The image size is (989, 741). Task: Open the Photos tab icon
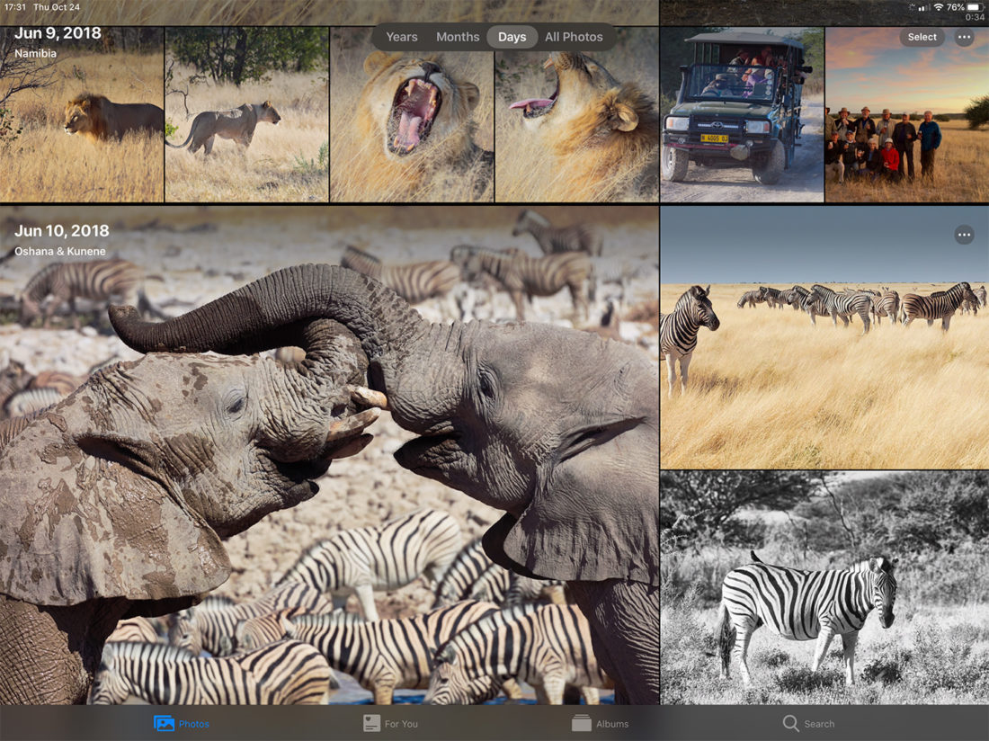164,723
